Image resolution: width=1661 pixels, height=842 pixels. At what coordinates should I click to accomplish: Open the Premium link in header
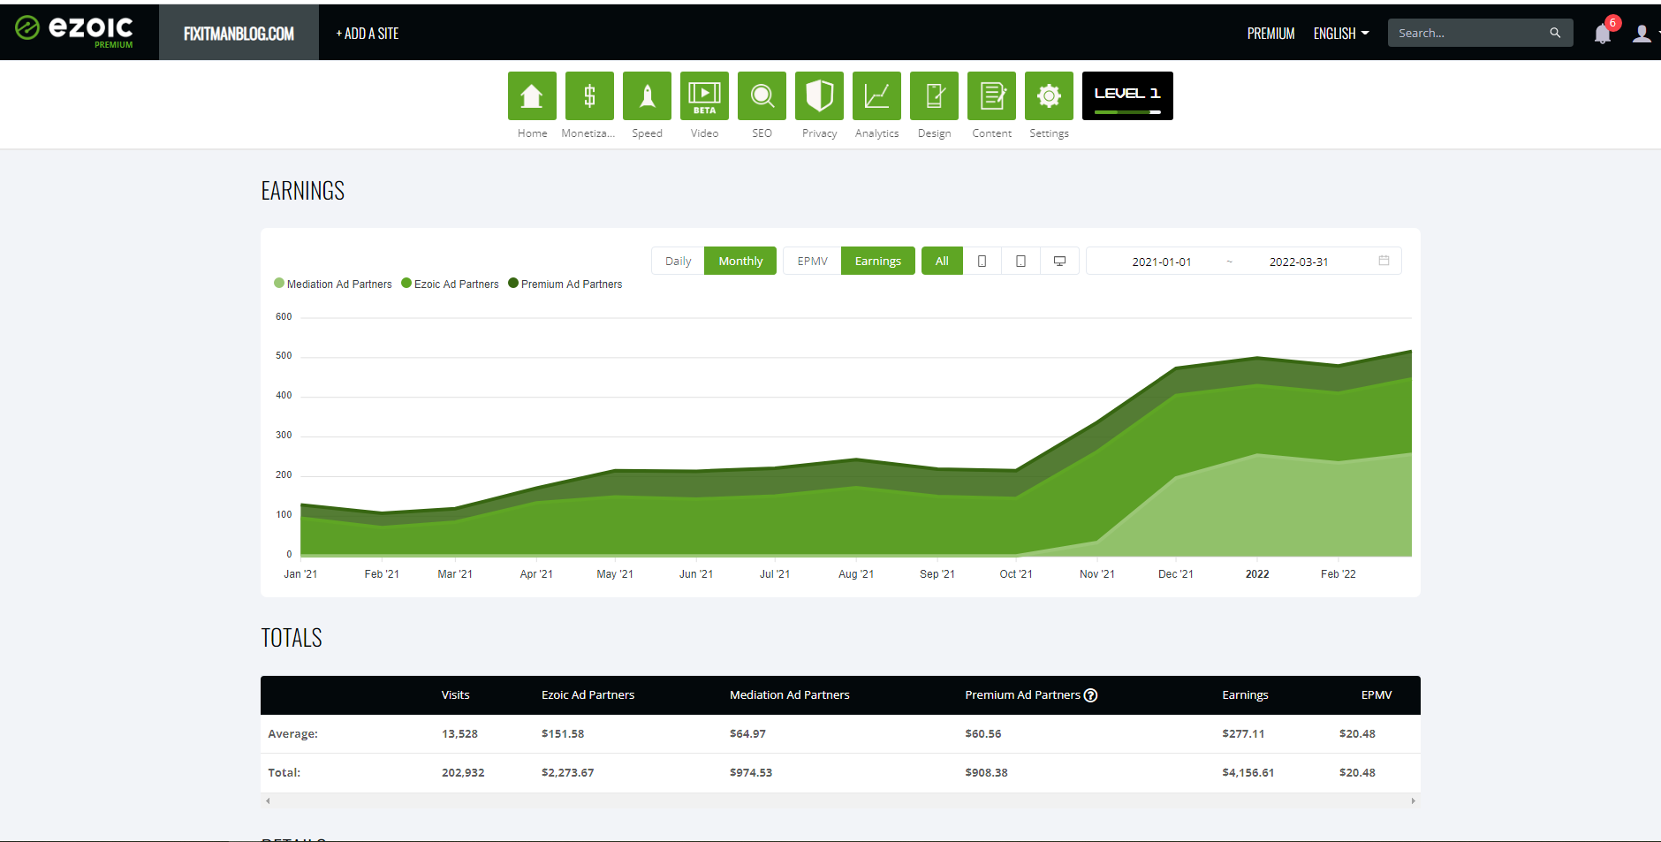(1270, 34)
